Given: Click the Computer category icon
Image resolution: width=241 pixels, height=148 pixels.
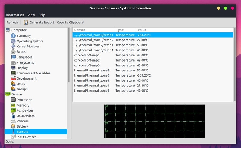Looking at the screenshot, I should 8,30.
